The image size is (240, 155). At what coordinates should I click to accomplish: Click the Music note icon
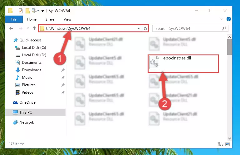(x=18, y=77)
